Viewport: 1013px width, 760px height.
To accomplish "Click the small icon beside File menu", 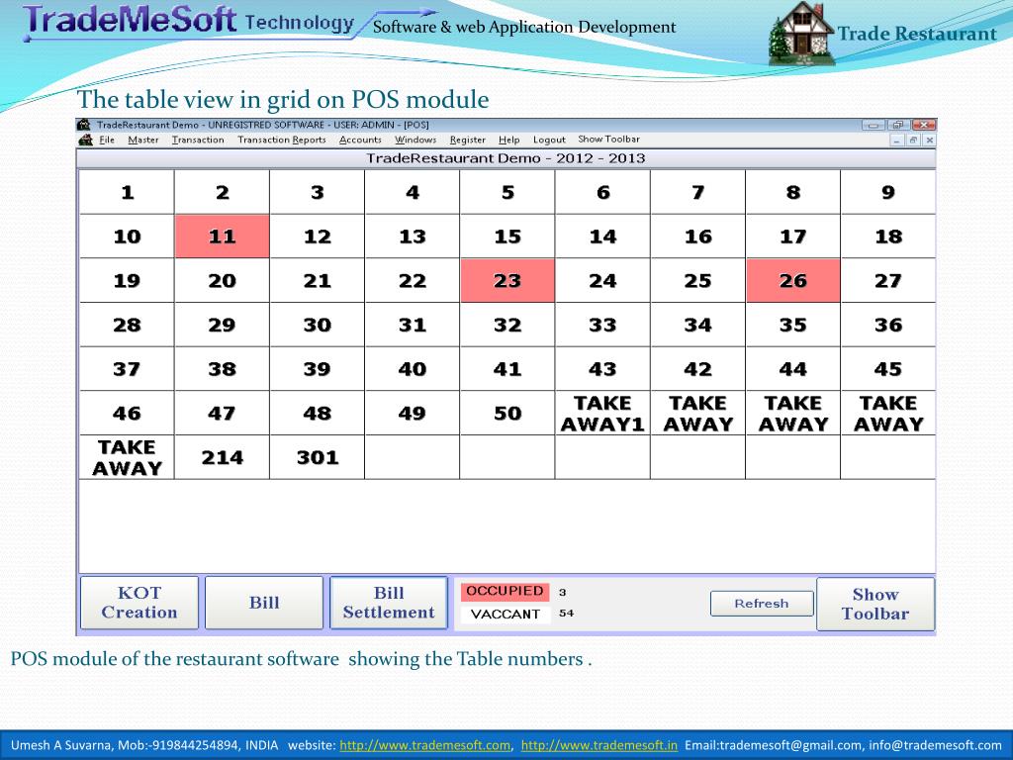I will pyautogui.click(x=85, y=140).
